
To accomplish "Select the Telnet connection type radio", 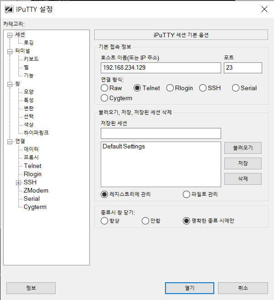I will click(x=137, y=88).
